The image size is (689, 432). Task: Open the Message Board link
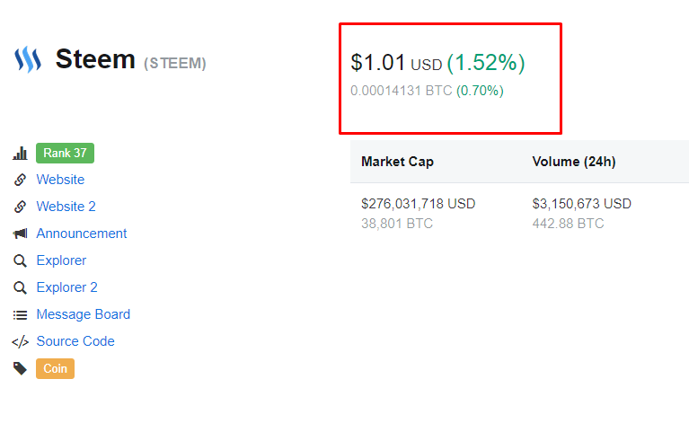pos(83,314)
